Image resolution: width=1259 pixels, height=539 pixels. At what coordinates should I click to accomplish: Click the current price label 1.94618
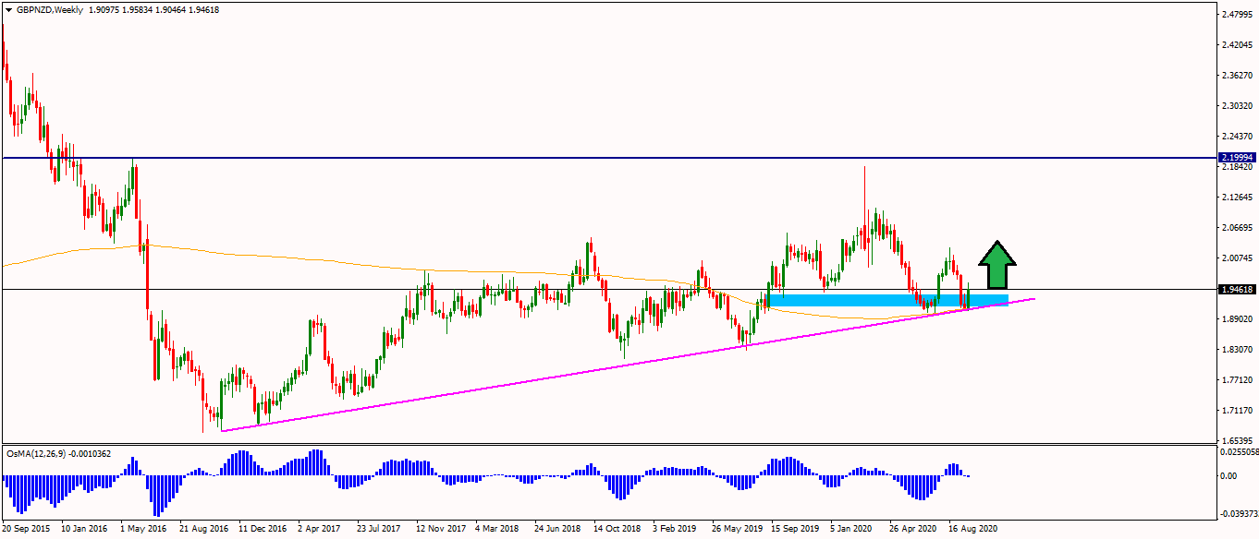(x=1238, y=289)
